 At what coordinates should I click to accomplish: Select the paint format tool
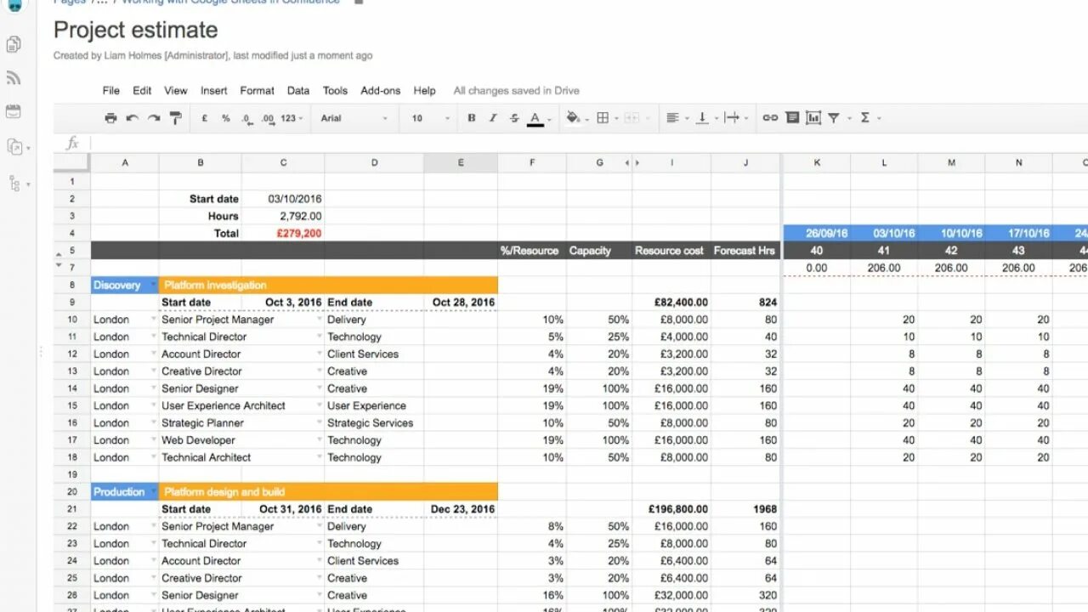point(176,117)
